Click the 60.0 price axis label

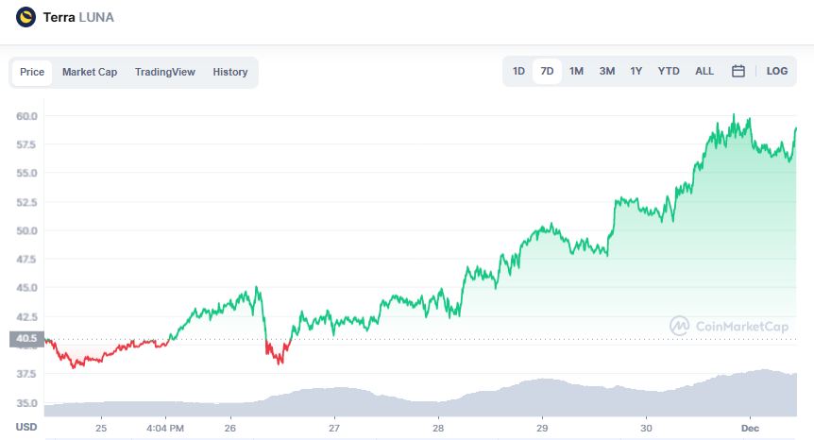click(x=26, y=116)
